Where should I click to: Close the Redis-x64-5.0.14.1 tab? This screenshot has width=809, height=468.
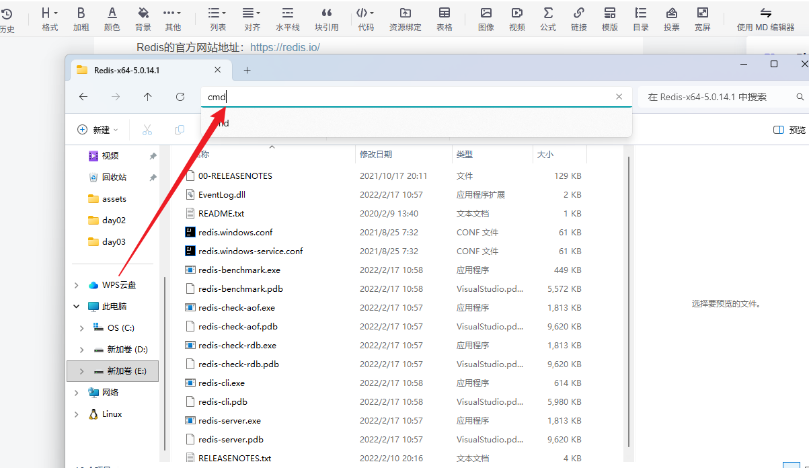pyautogui.click(x=217, y=70)
